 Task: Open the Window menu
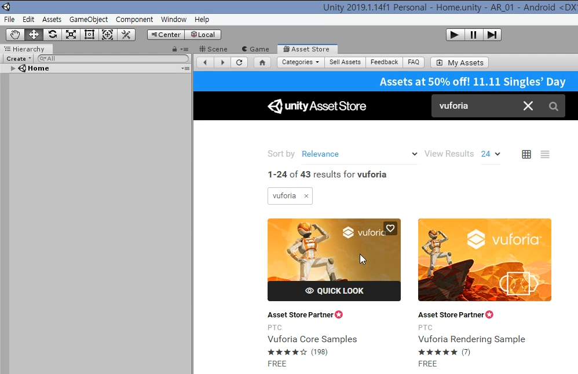pos(174,20)
